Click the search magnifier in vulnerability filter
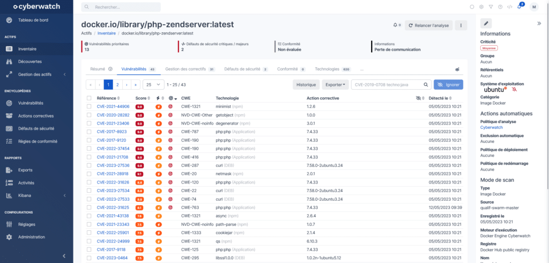Image resolution: width=549 pixels, height=263 pixels. pos(426,84)
